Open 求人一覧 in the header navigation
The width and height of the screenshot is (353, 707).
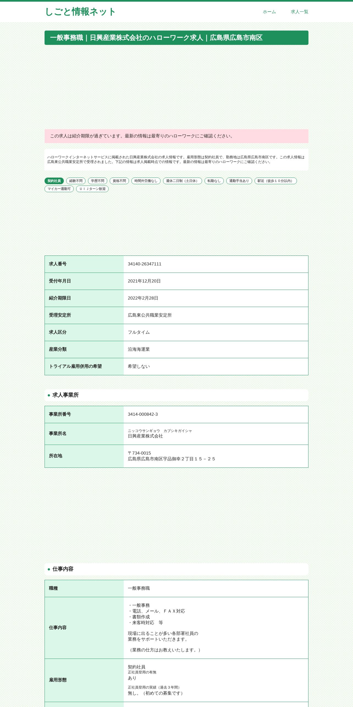click(299, 12)
